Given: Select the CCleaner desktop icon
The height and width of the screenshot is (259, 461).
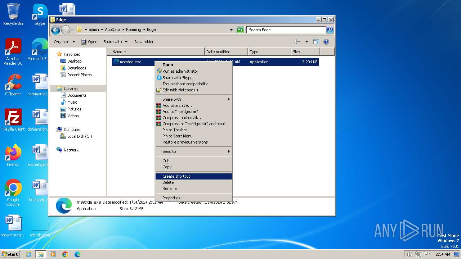Looking at the screenshot, I should [x=13, y=85].
